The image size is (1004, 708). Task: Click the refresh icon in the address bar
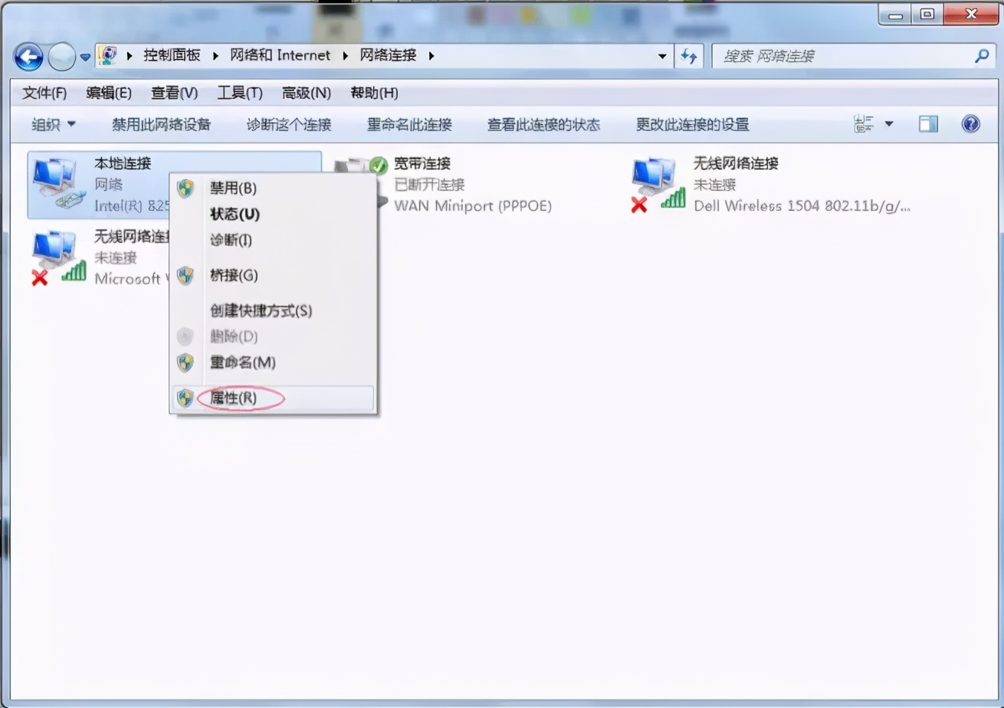pyautogui.click(x=688, y=56)
